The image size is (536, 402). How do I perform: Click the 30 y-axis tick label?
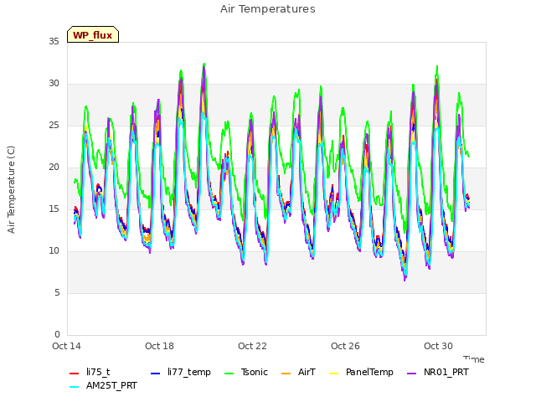pyautogui.click(x=54, y=83)
